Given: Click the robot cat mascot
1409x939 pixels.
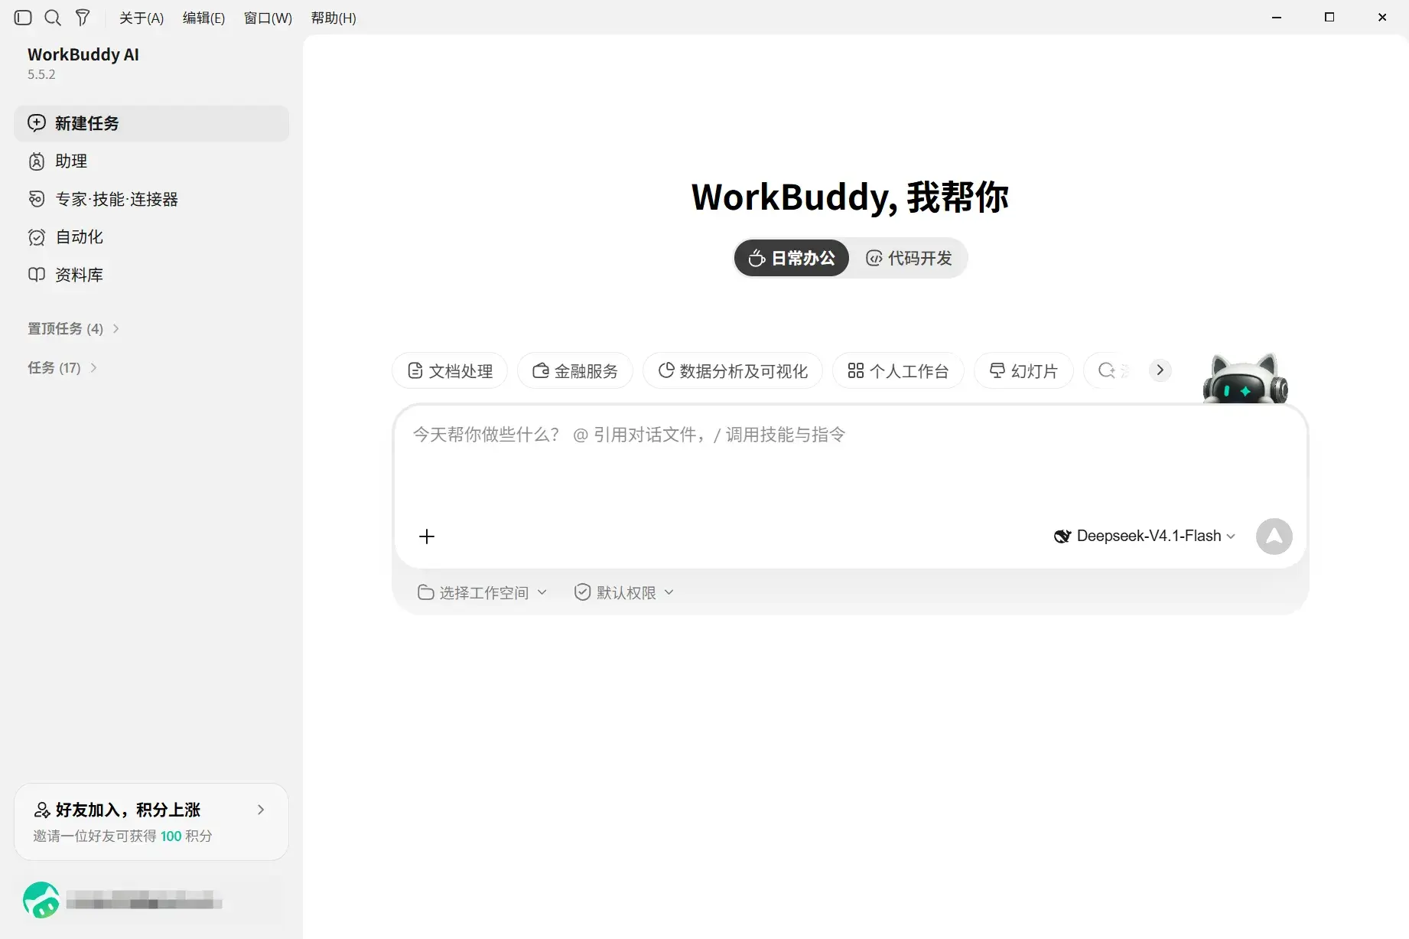Looking at the screenshot, I should click(1245, 378).
